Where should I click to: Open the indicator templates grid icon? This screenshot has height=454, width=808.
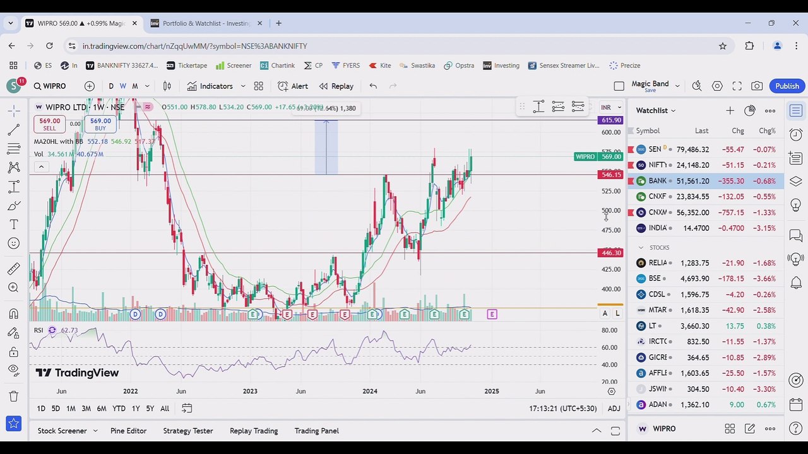click(258, 86)
